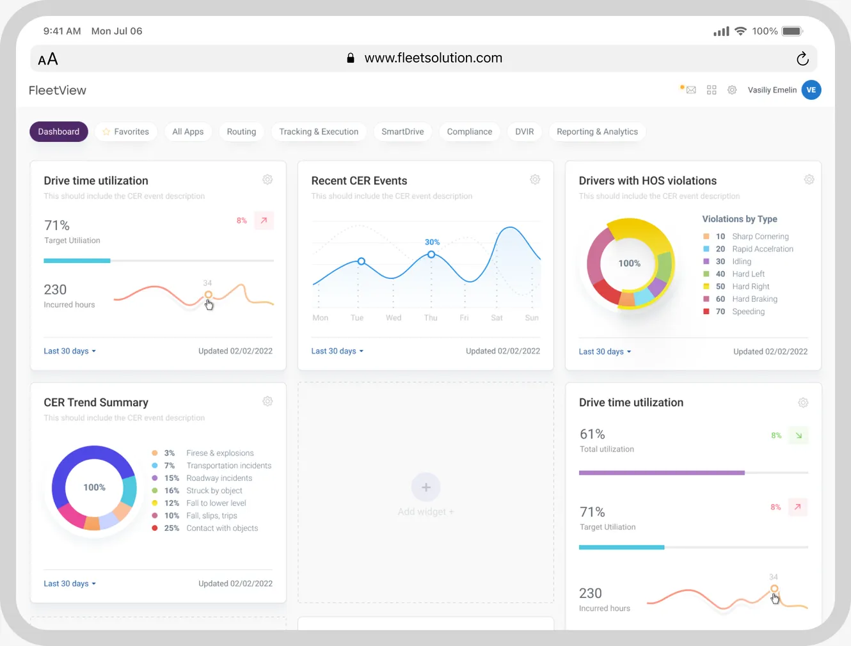Click the Vasiliy Emelin username
851x646 pixels.
[772, 90]
